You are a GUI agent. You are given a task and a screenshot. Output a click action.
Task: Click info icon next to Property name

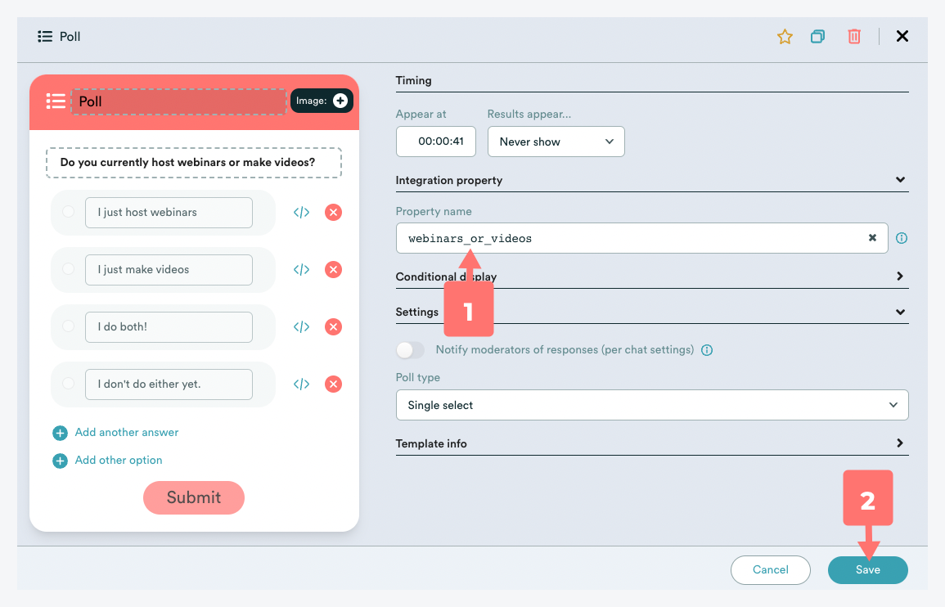tap(902, 239)
